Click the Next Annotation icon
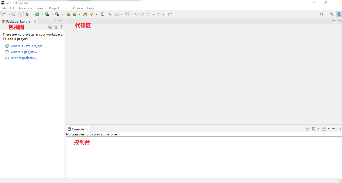Screen dimensions: 342x183 click(x=117, y=14)
